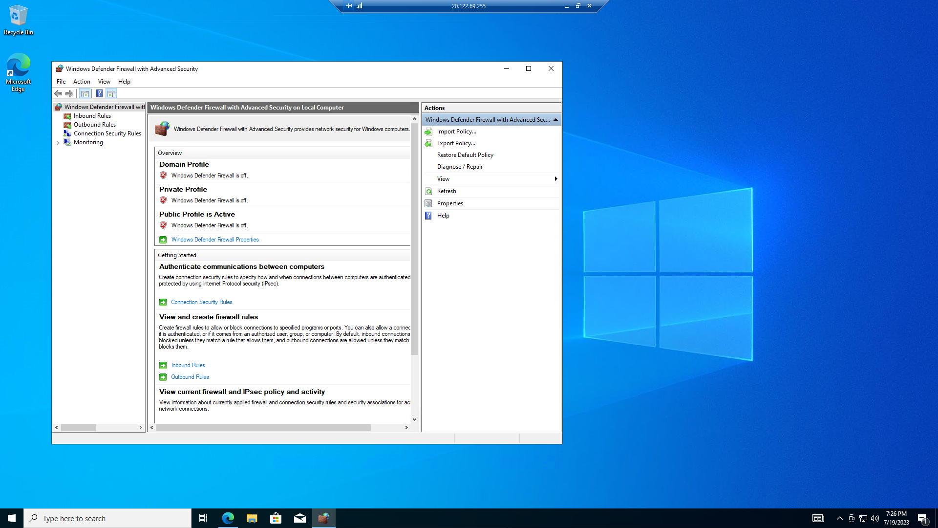Open the notification center icon
The height and width of the screenshot is (528, 938).
coord(922,519)
